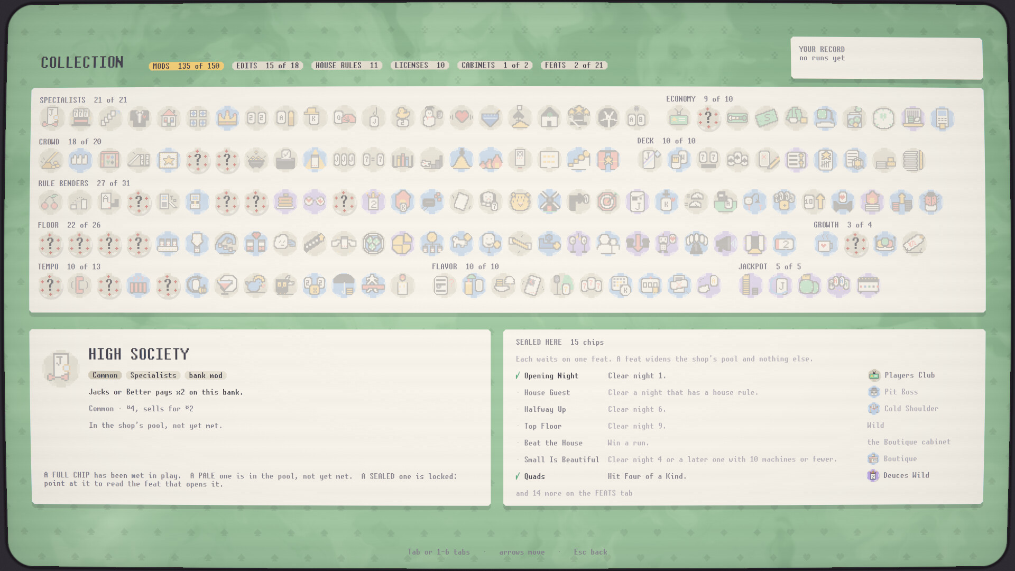The width and height of the screenshot is (1015, 571).
Task: Select the rubber duck chip
Action: coord(403,118)
